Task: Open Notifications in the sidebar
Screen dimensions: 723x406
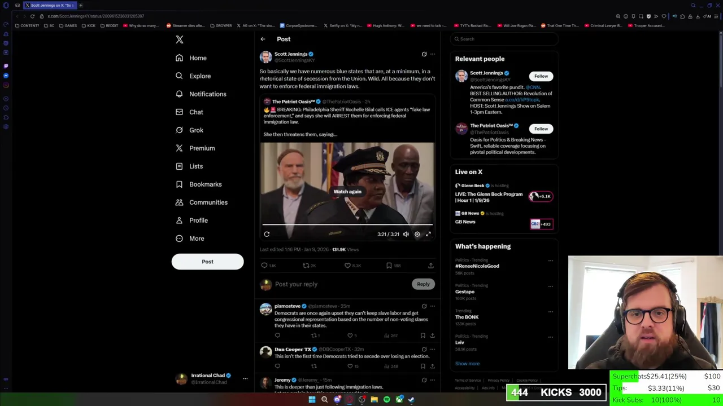Action: point(201,94)
